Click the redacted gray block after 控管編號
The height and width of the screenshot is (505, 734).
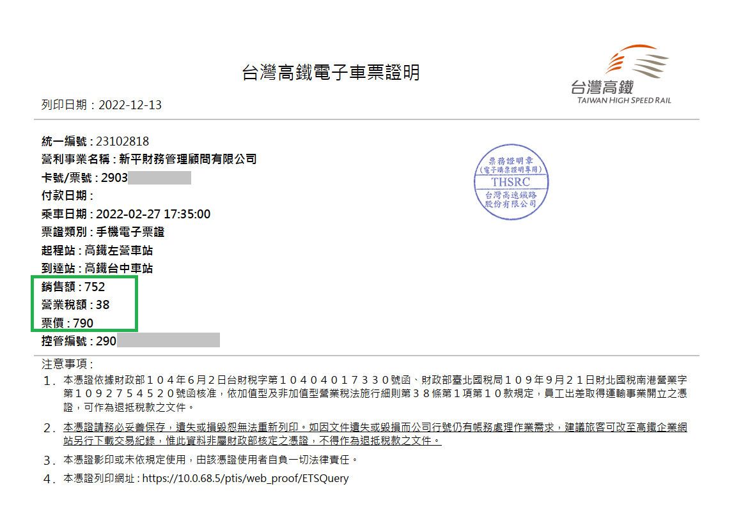pos(168,340)
